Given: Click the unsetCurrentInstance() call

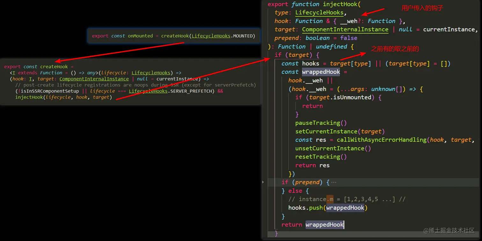Looking at the screenshot, I should click(333, 148).
